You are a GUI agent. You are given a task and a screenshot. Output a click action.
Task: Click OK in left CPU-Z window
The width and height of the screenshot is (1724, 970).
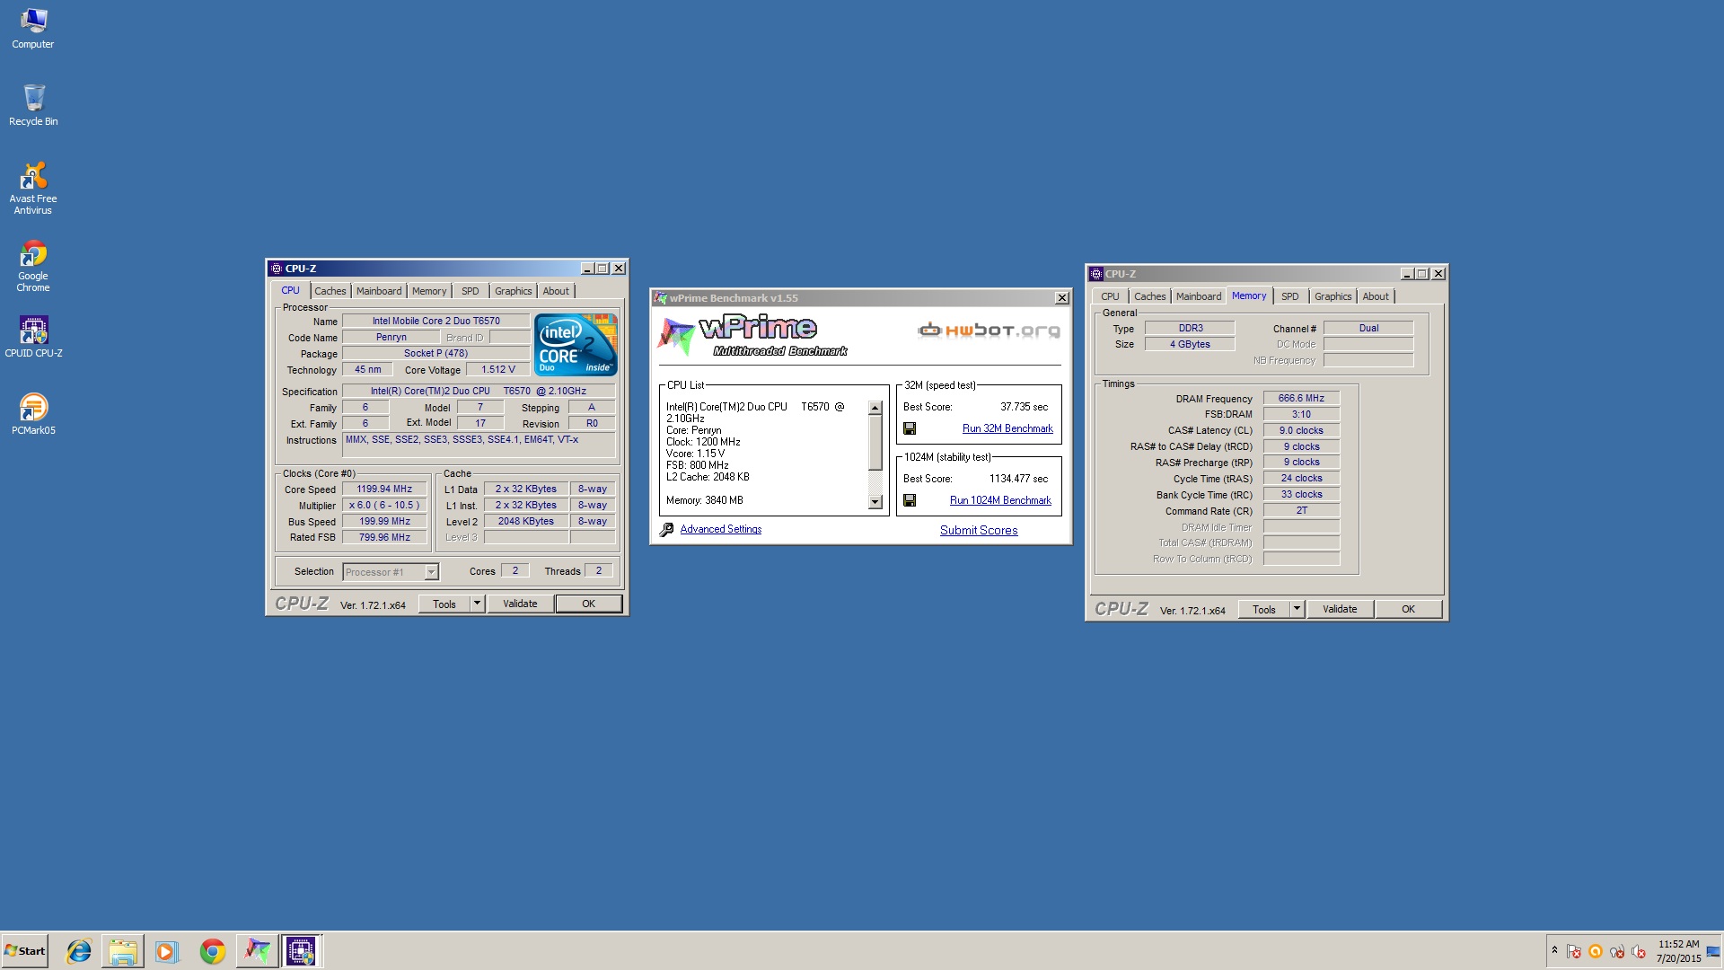coord(589,604)
